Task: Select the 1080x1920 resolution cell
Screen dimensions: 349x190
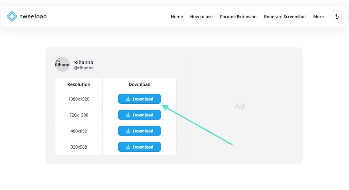Action: 79,99
